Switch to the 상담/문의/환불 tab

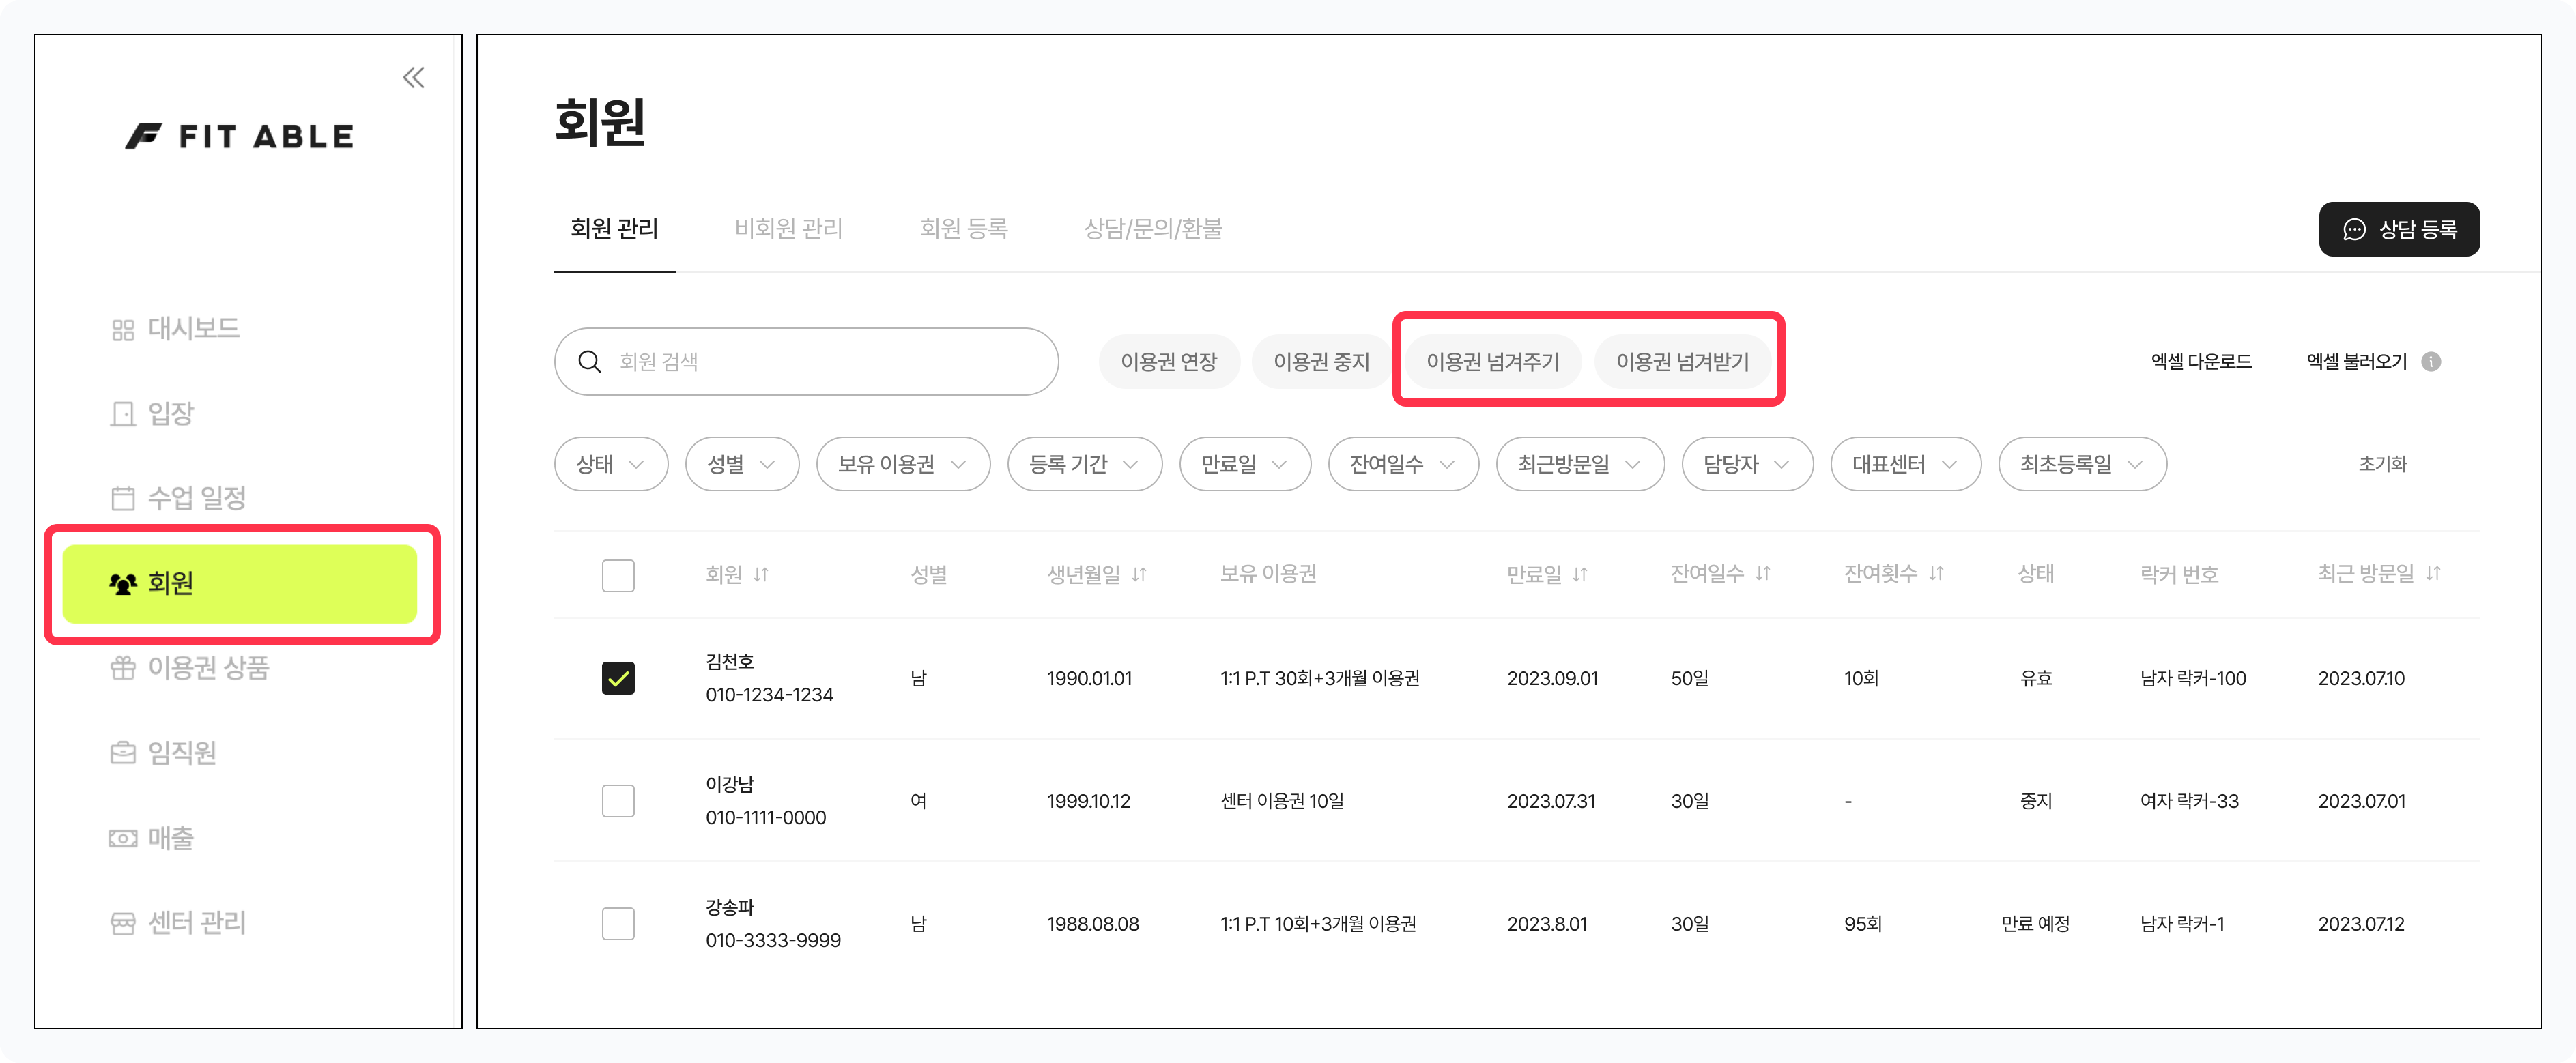[x=1152, y=229]
